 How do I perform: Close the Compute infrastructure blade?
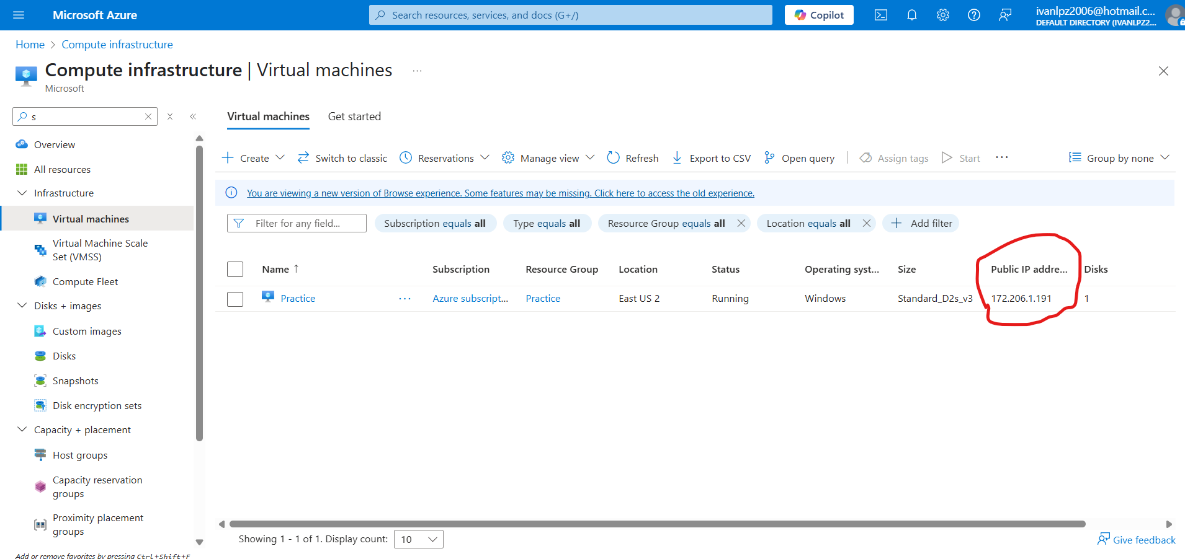1163,71
